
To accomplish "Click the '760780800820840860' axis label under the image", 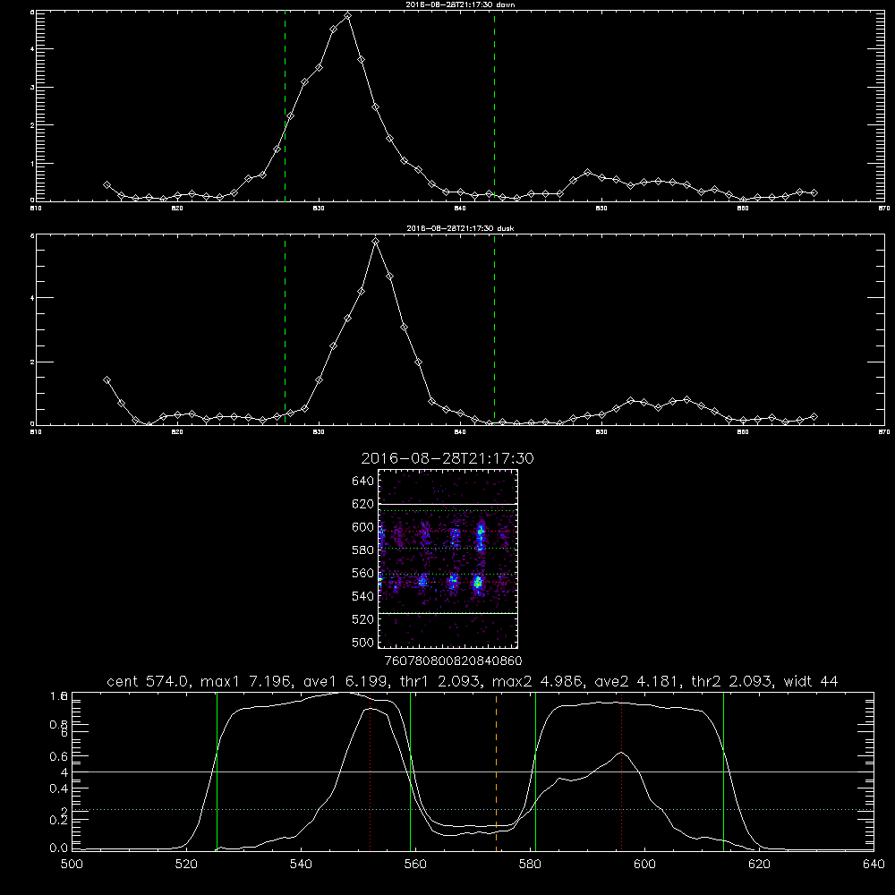I will click(x=453, y=661).
